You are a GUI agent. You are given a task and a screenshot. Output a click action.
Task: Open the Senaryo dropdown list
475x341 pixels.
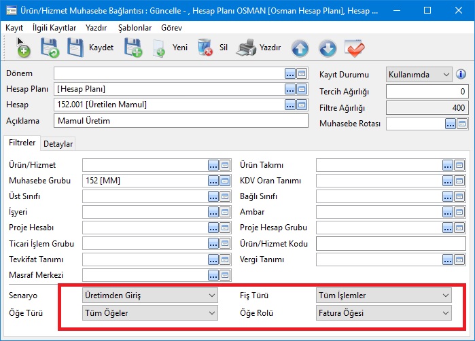coord(149,295)
